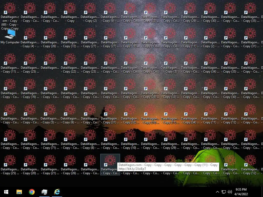
Task: Select the DataWagon Copy (32) shortcut
Action: coord(130,114)
